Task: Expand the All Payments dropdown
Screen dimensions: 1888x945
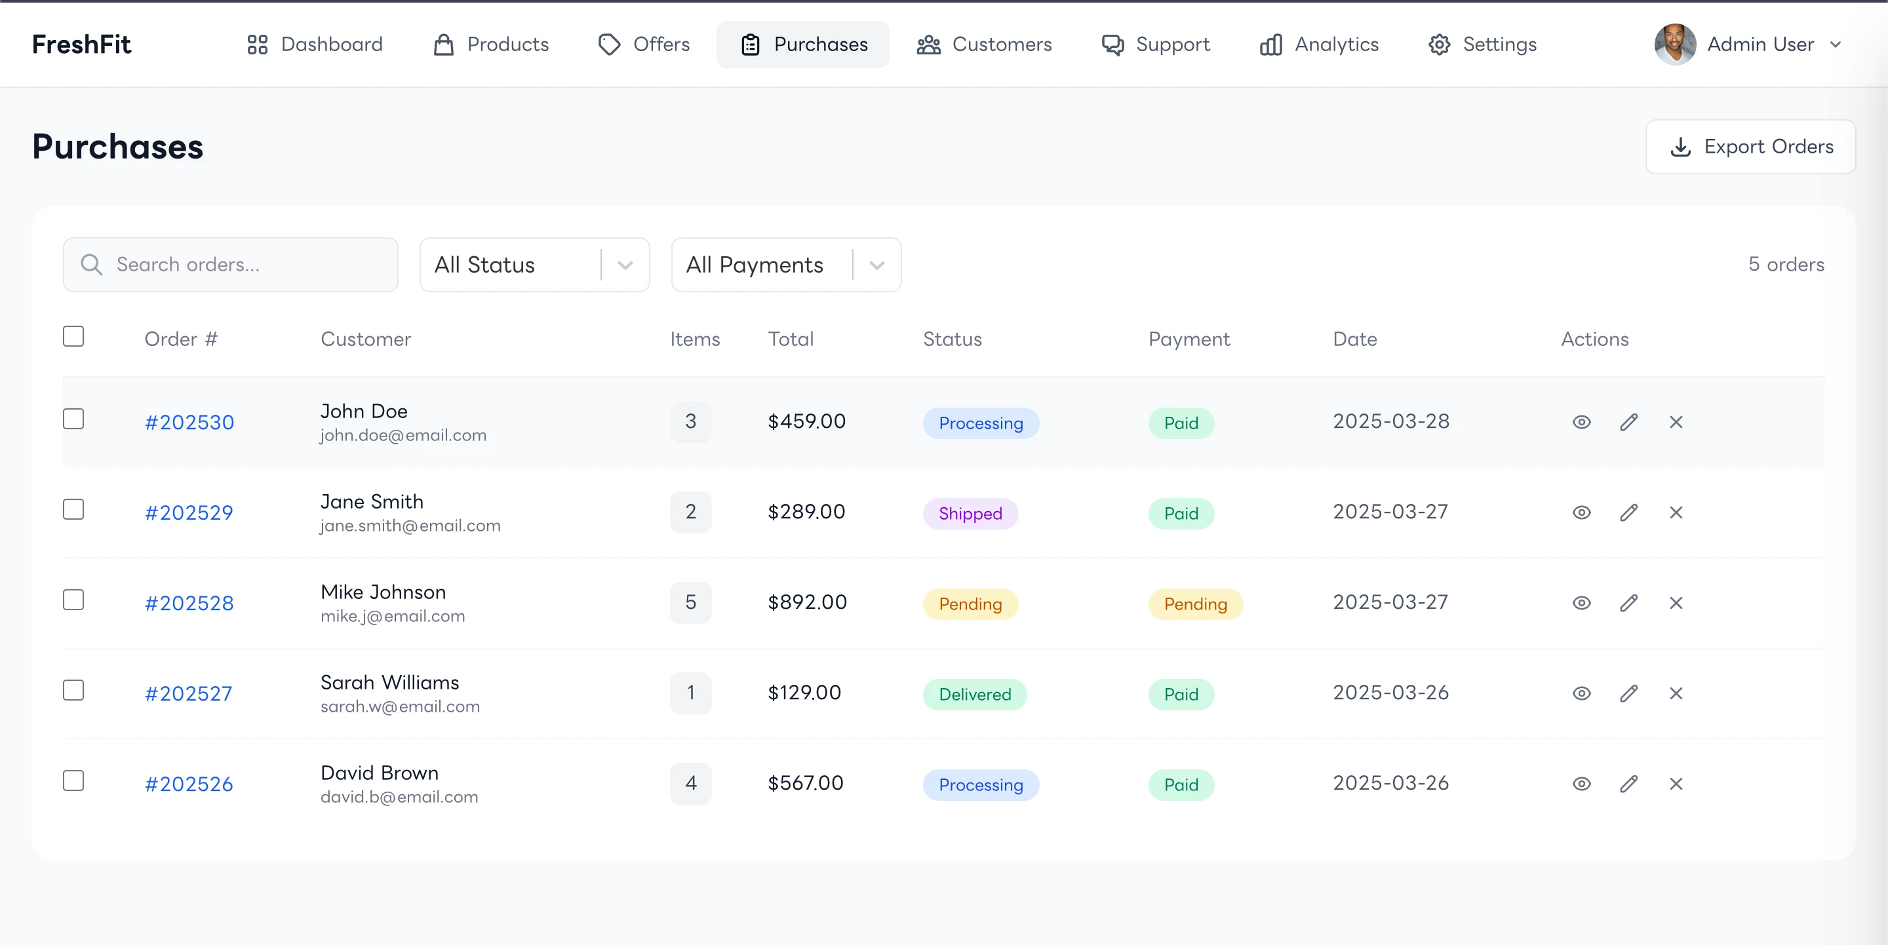Action: 786,265
